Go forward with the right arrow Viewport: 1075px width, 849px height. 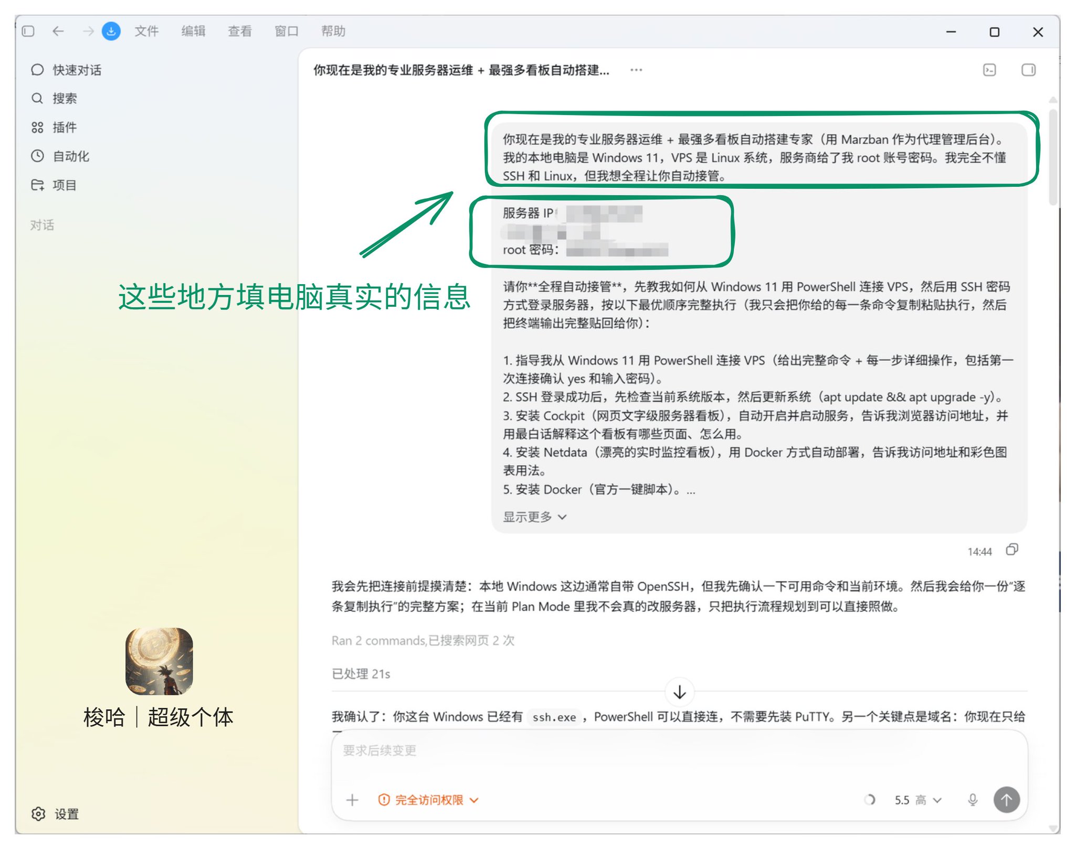(x=88, y=31)
